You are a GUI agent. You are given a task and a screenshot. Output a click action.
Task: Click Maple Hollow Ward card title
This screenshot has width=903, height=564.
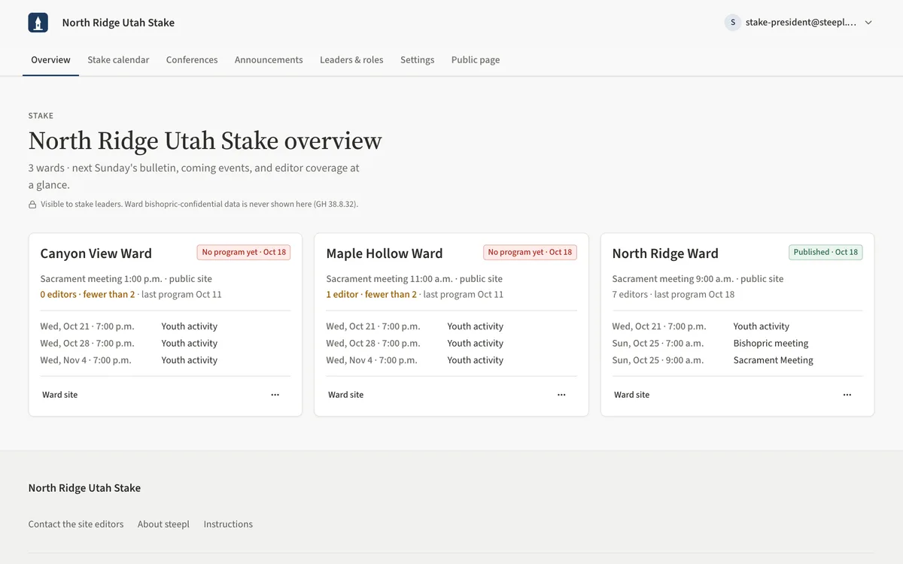(x=385, y=253)
